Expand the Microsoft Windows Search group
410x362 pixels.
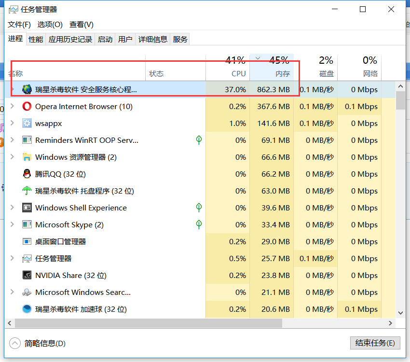tap(12, 292)
